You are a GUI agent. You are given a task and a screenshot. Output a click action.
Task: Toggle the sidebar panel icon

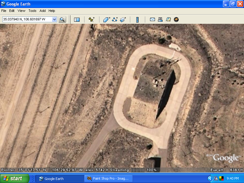coord(77,20)
